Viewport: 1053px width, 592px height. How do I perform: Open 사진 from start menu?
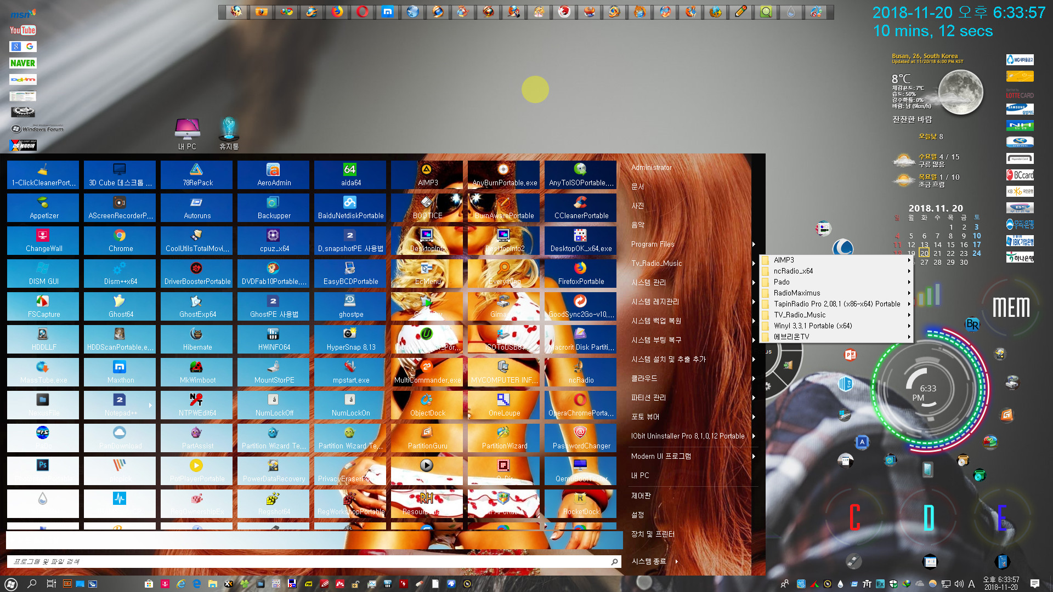click(x=637, y=206)
